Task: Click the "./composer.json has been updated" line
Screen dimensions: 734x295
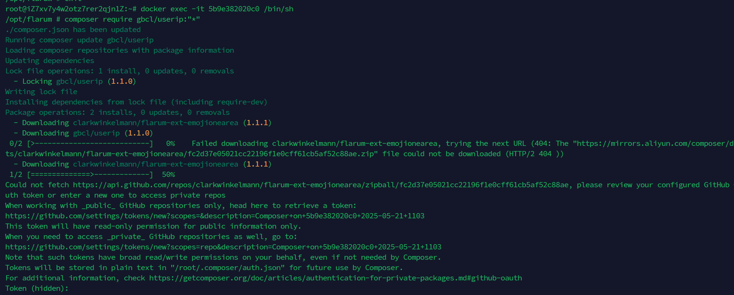Action: pos(73,30)
